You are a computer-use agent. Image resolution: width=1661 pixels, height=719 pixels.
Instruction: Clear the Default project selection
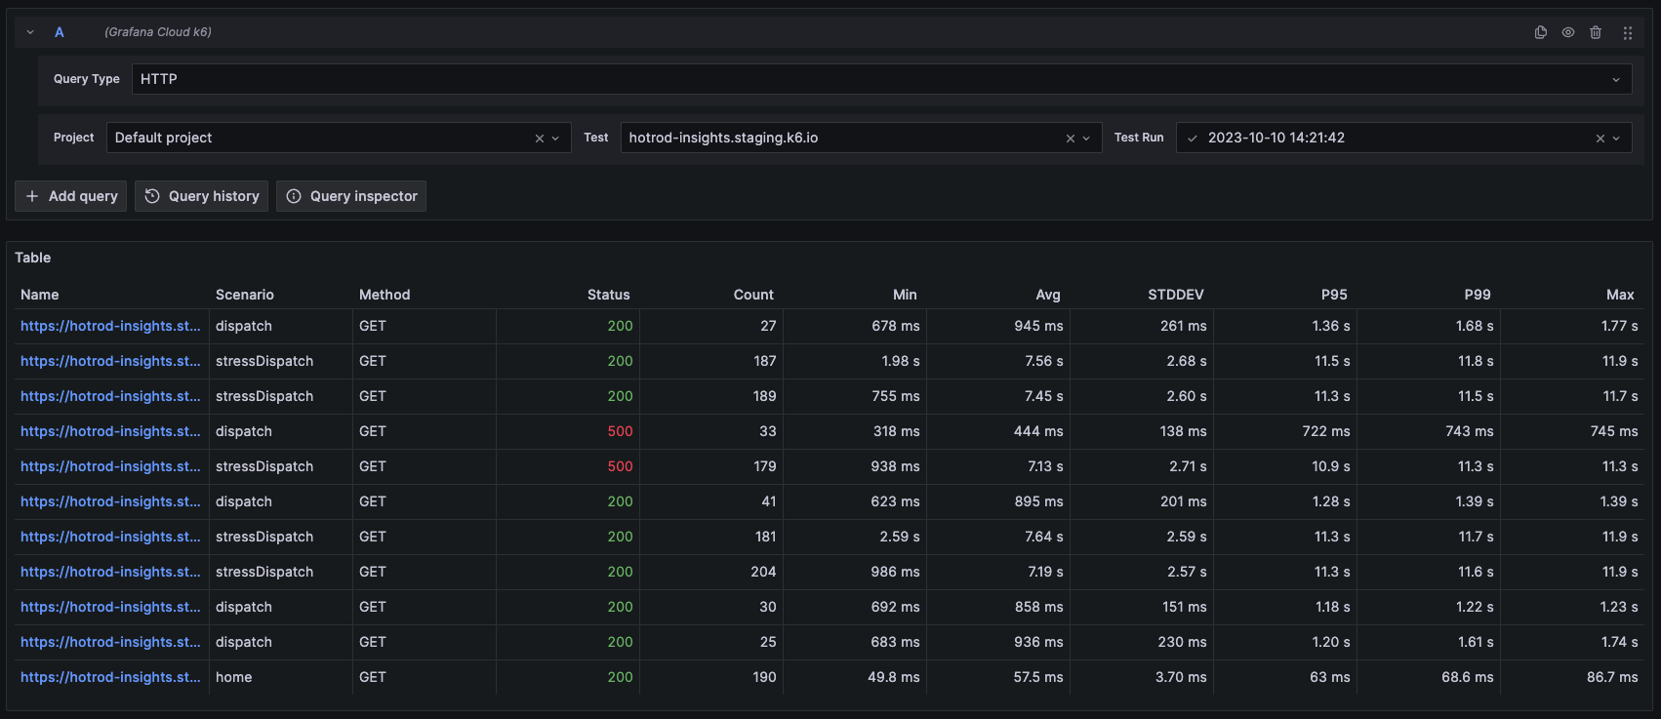point(540,139)
